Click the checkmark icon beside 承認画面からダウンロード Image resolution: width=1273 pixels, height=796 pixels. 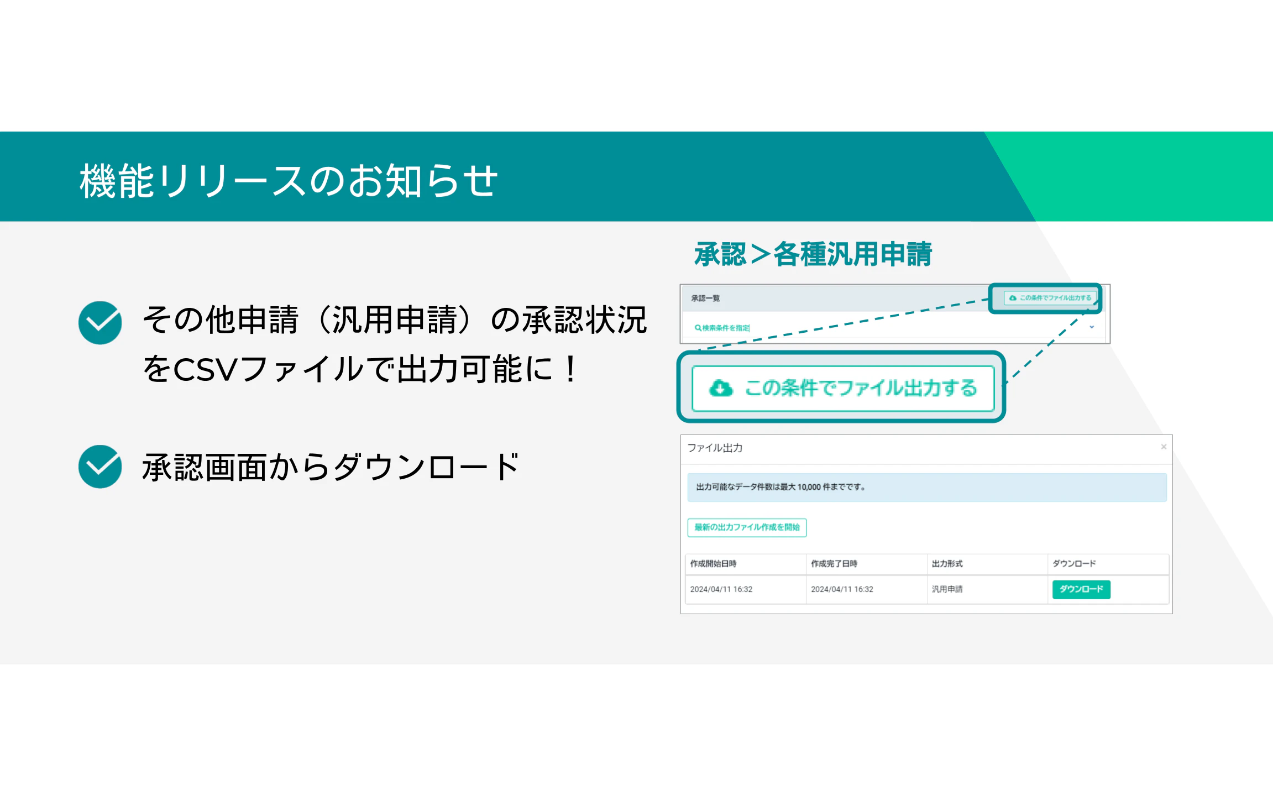(x=100, y=467)
